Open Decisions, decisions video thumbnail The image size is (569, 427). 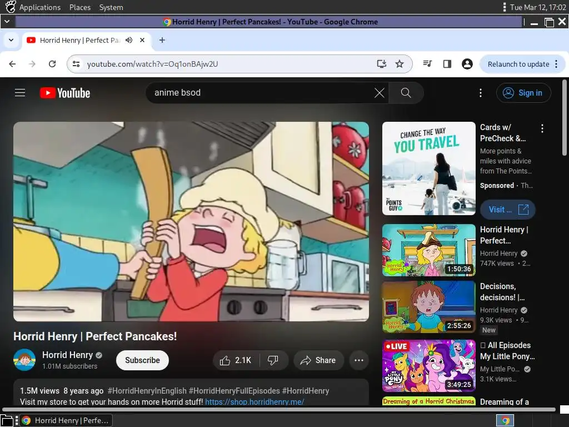pyautogui.click(x=428, y=307)
